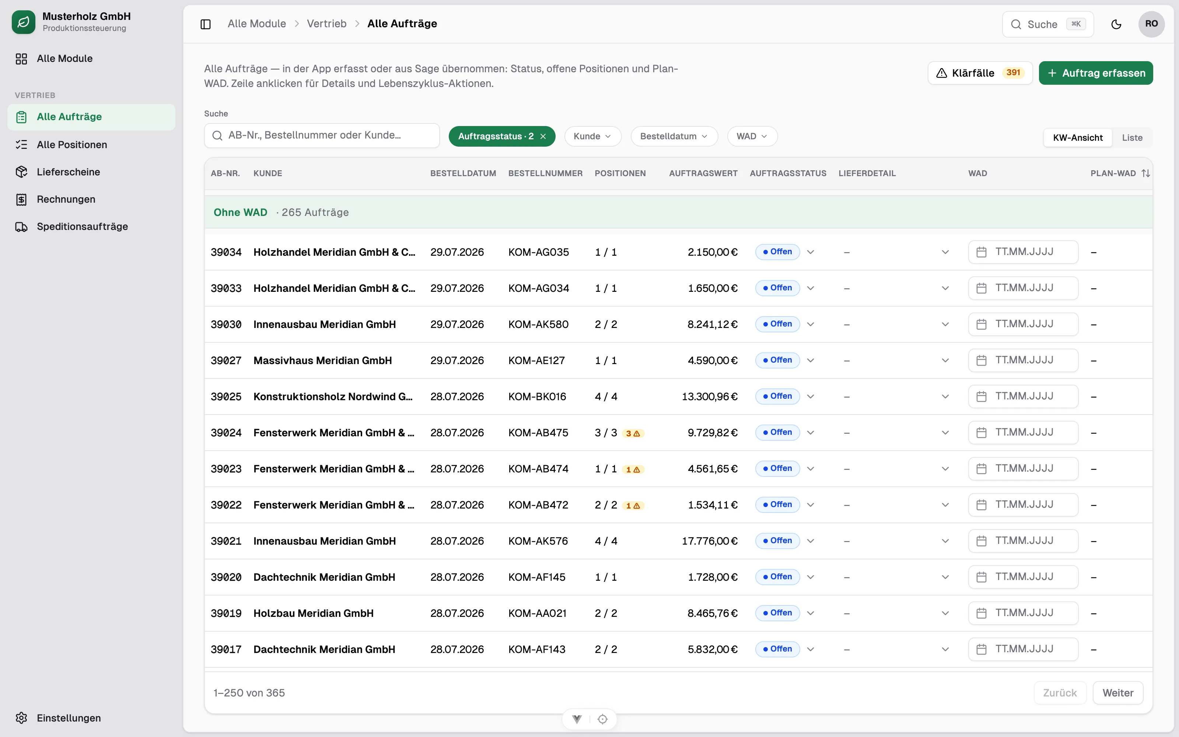Viewport: 1179px width, 737px height.
Task: Click warning badge on order 39022 positions
Action: (633, 506)
